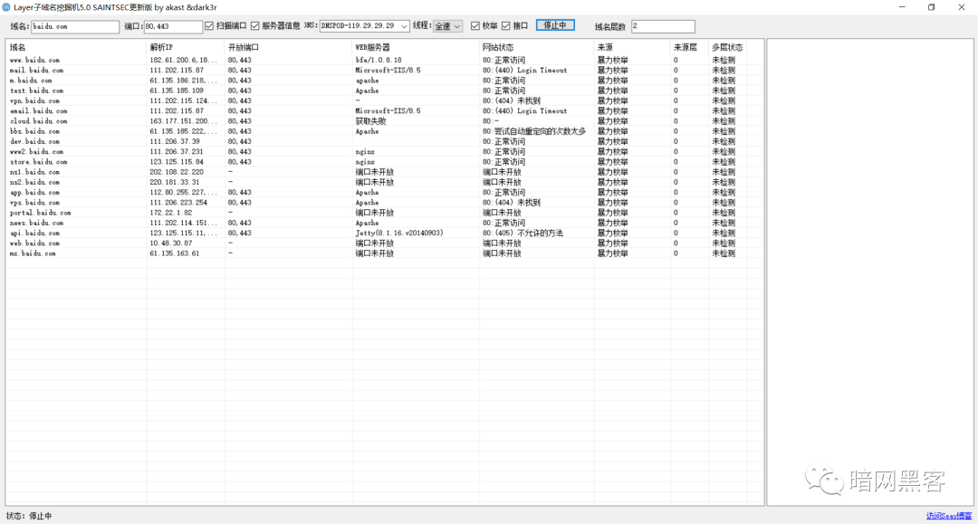This screenshot has width=978, height=524.
Task: Close the Layer window
Action: pos(961,7)
